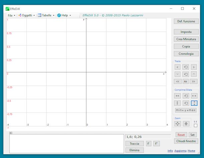Click the shift left arrow in Trasla

pos(178,67)
